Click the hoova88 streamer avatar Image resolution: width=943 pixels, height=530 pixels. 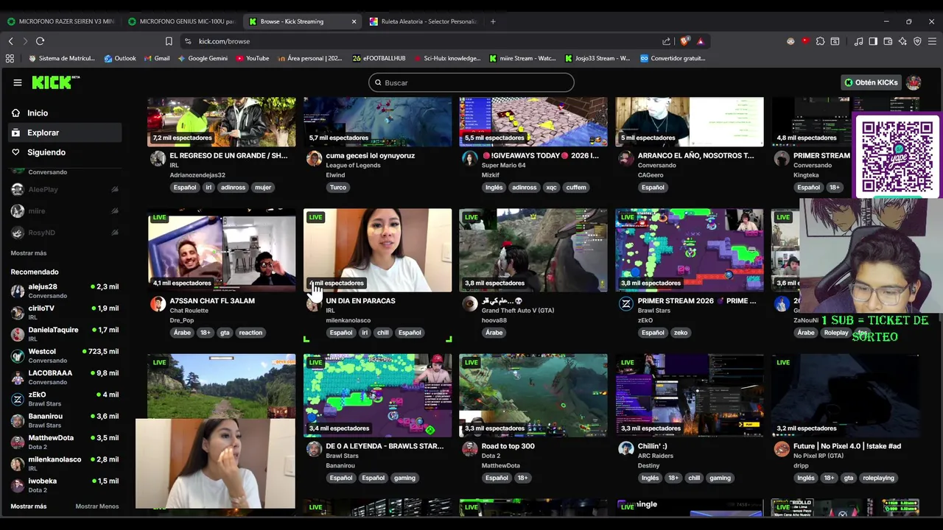click(x=470, y=303)
